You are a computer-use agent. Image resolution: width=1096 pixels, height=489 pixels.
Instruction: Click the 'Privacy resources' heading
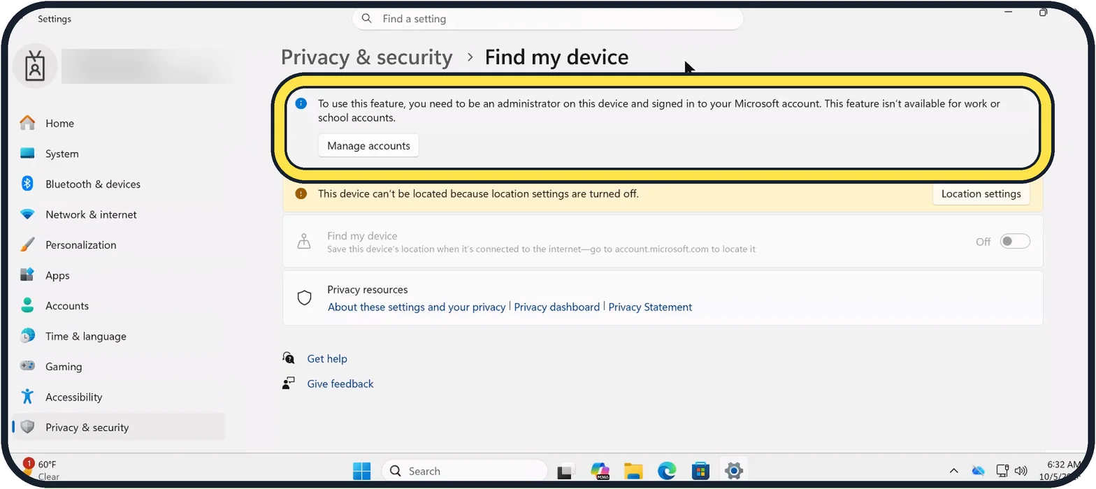point(367,289)
